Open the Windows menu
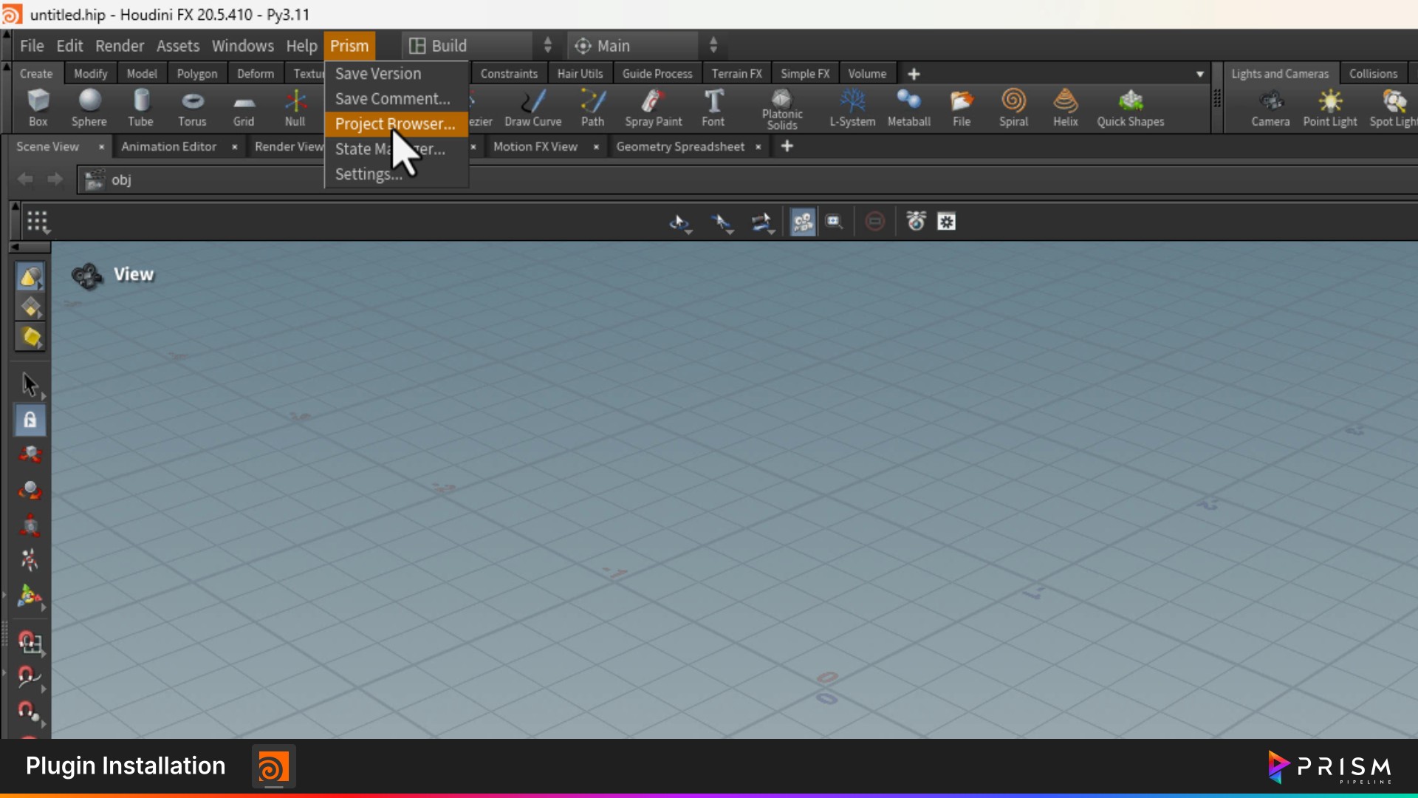The width and height of the screenshot is (1418, 798). click(243, 46)
